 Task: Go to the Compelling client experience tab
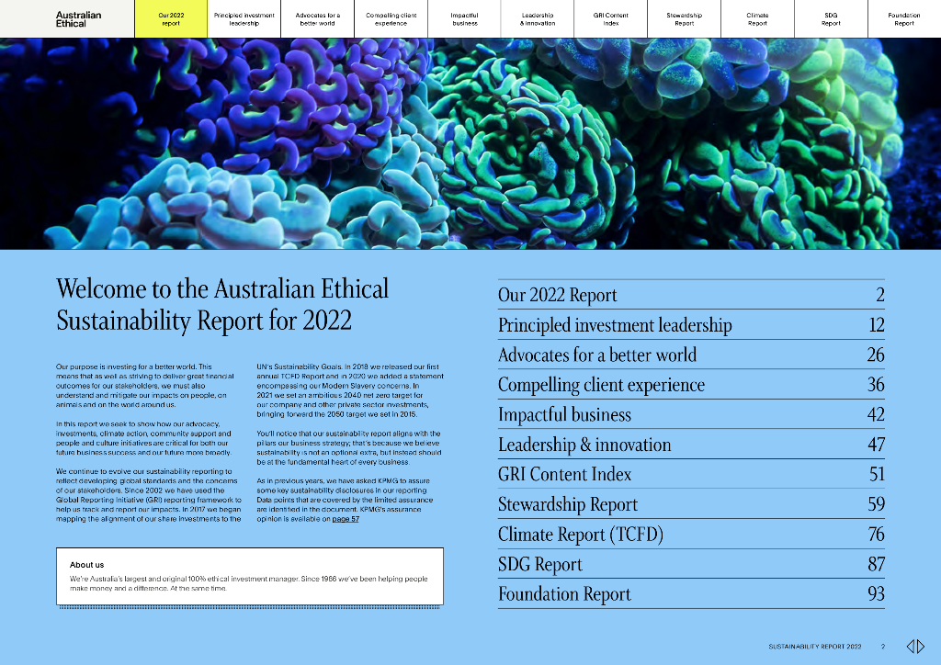(x=391, y=19)
